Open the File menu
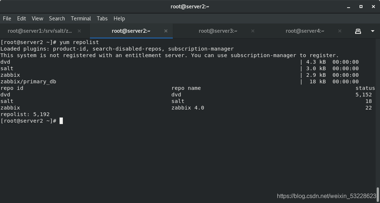 coord(7,19)
